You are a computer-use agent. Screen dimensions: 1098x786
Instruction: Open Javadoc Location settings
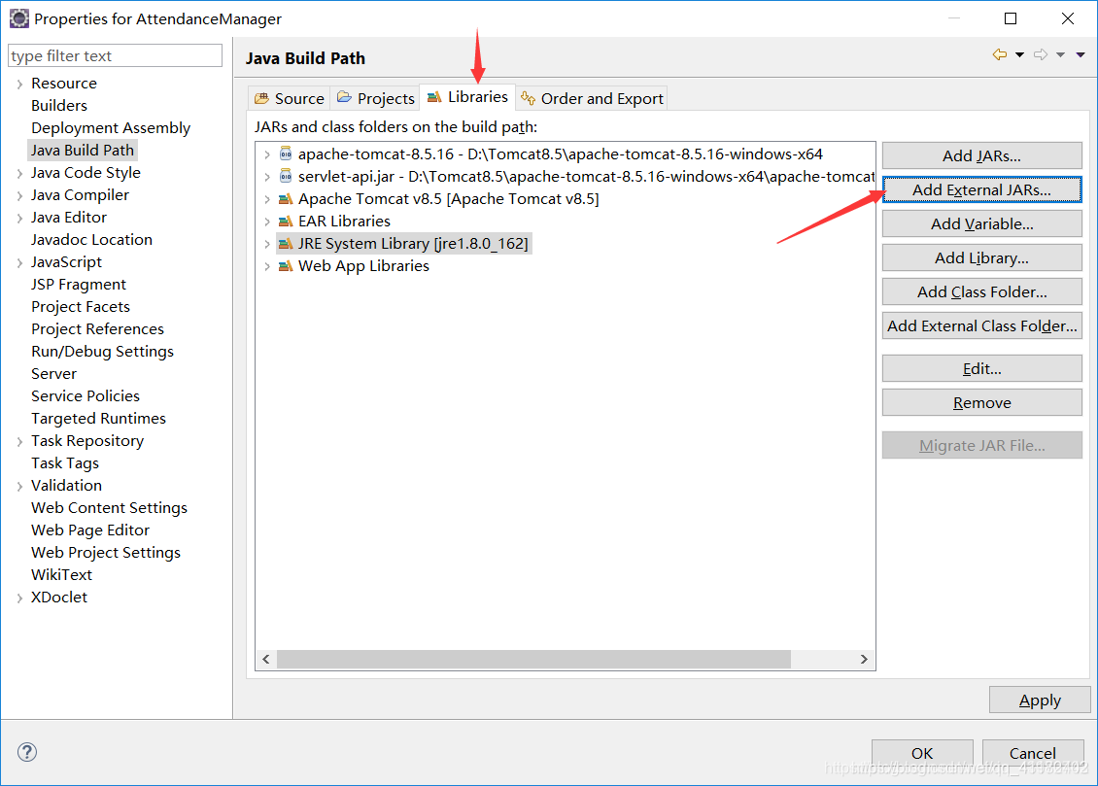pos(91,240)
